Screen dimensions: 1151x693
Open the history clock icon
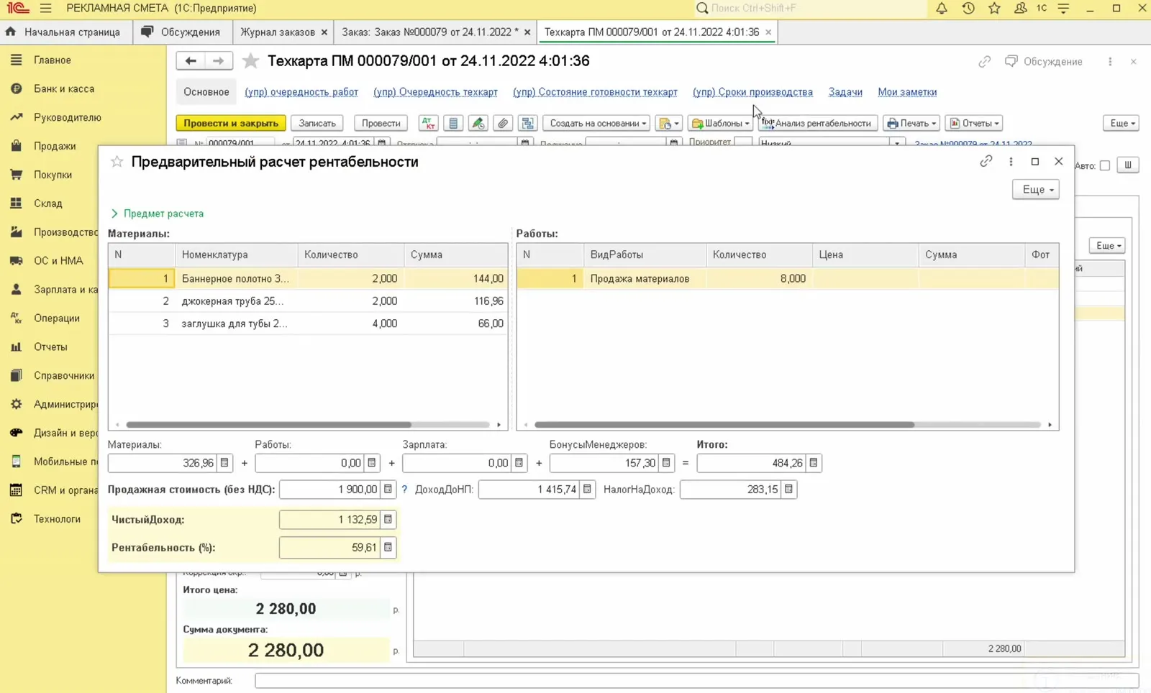[968, 9]
